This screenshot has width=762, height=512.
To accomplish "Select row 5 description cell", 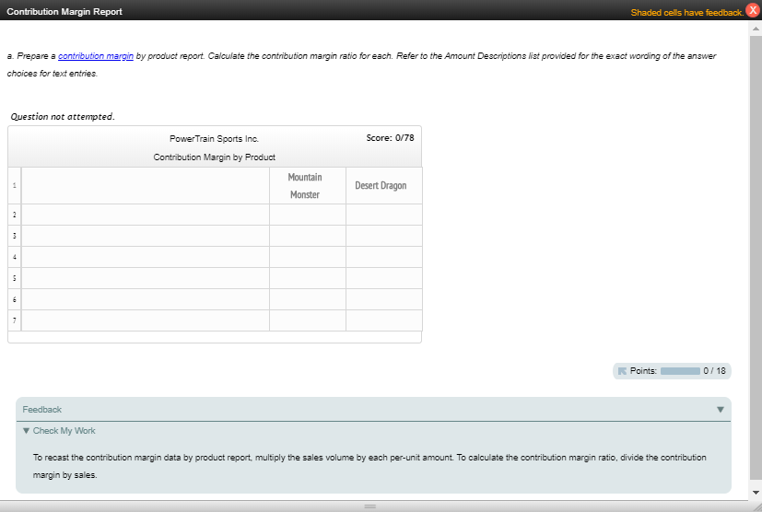I will coord(146,278).
